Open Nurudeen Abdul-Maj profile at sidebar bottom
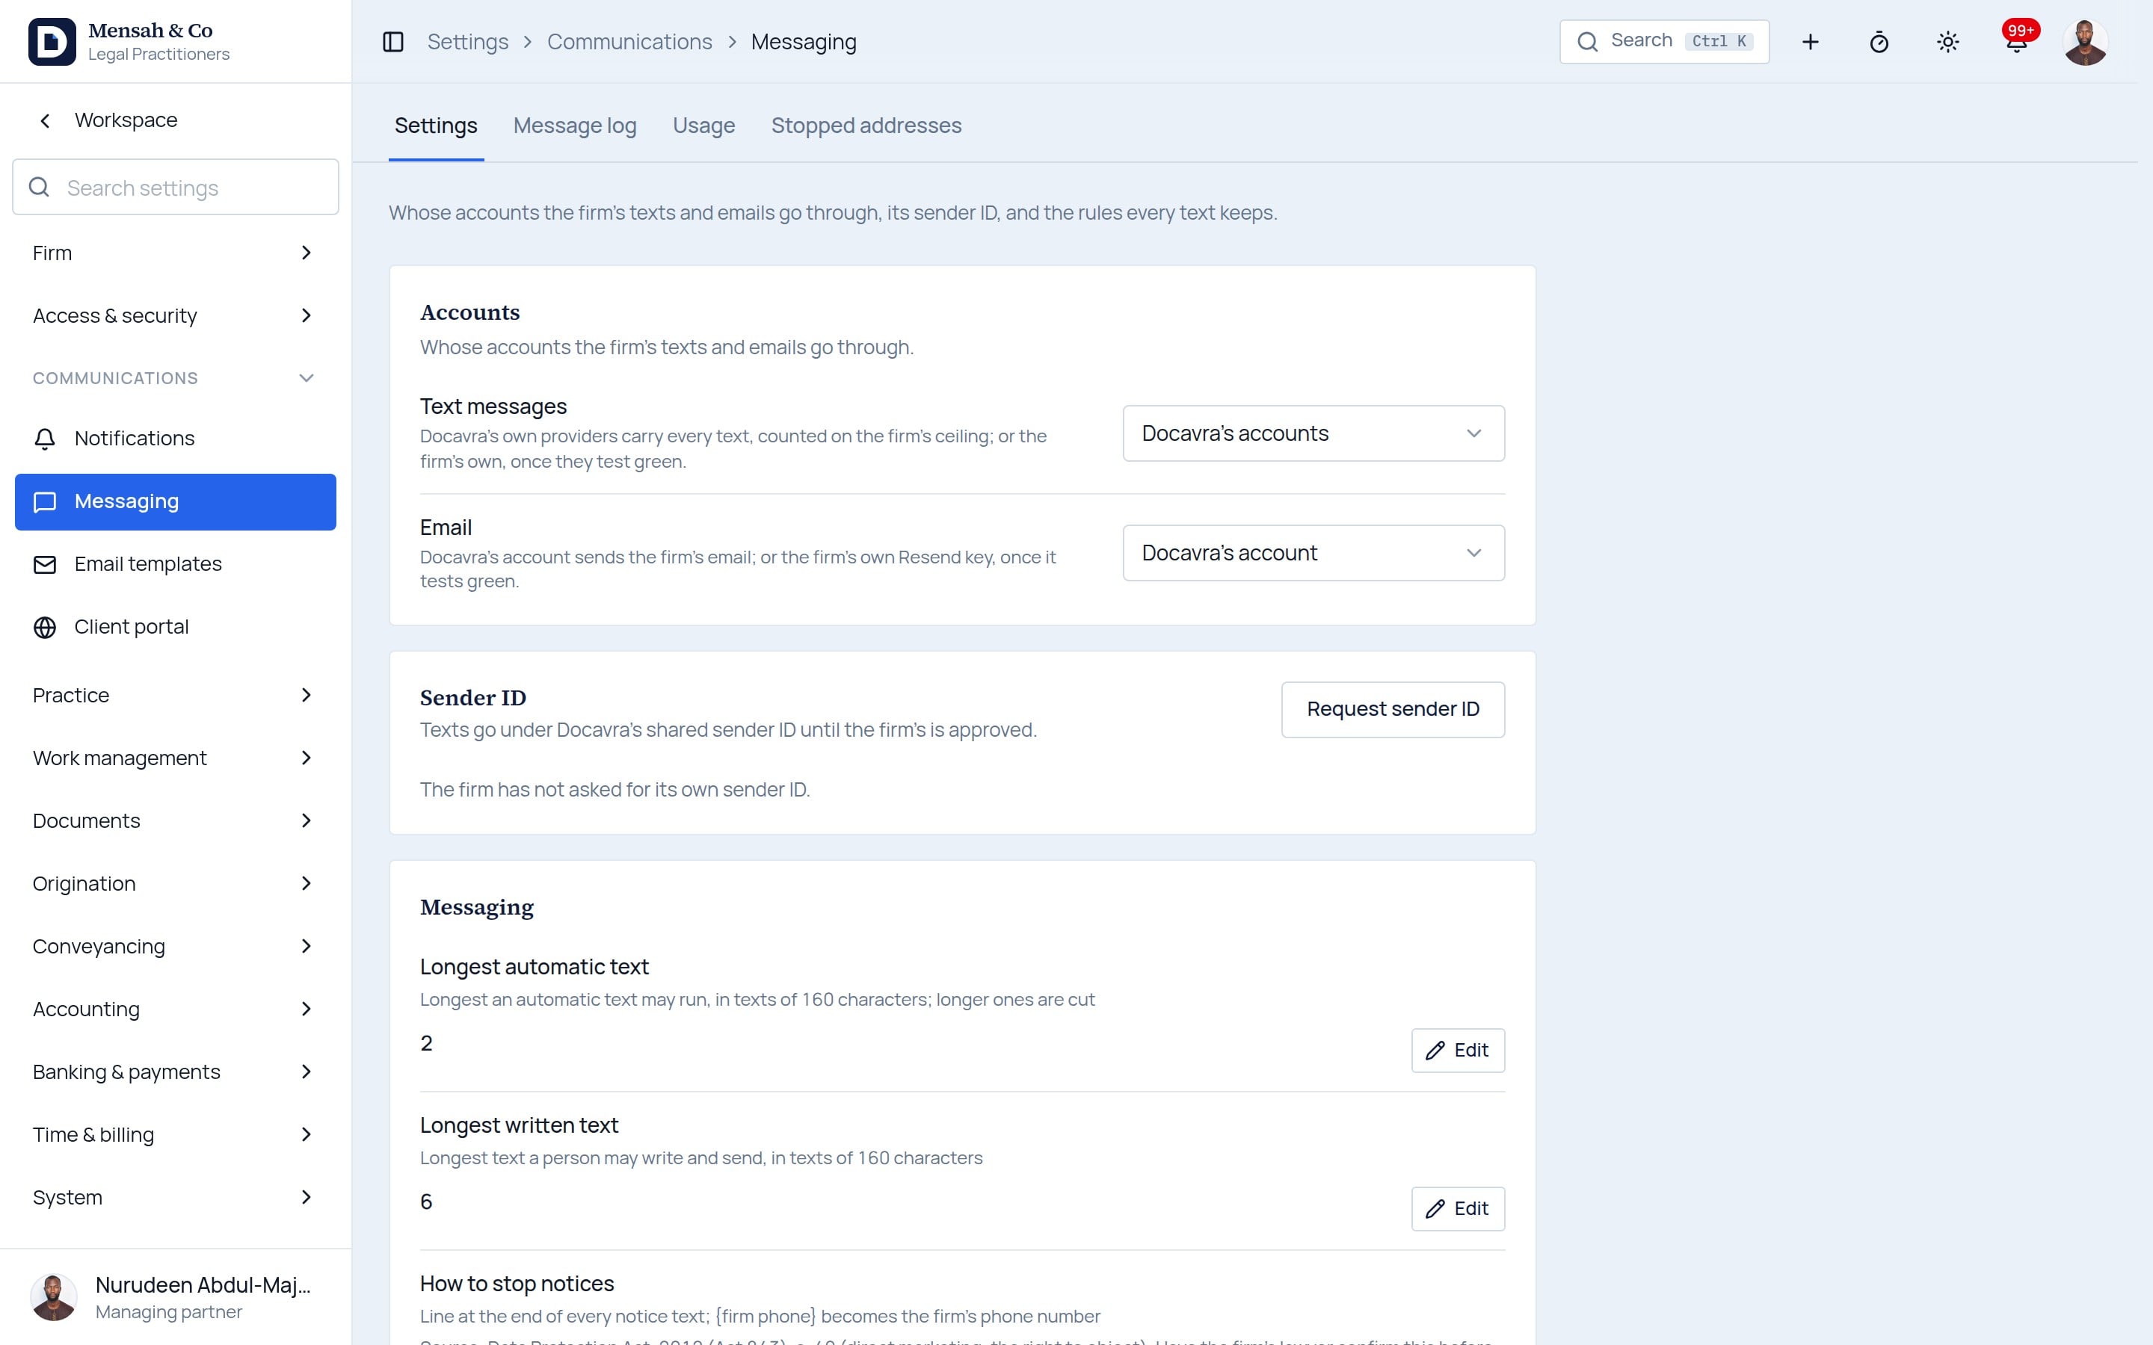Screen dimensions: 2153x1345 (x=175, y=1297)
